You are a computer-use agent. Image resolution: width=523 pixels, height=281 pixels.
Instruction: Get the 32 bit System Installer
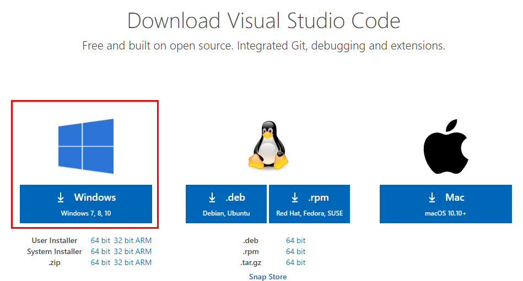click(123, 251)
